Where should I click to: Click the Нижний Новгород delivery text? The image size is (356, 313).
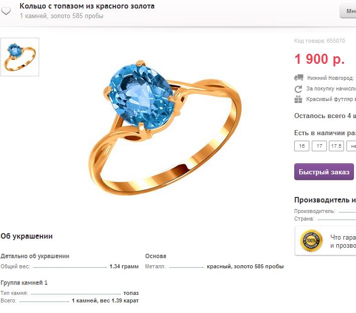click(x=331, y=78)
